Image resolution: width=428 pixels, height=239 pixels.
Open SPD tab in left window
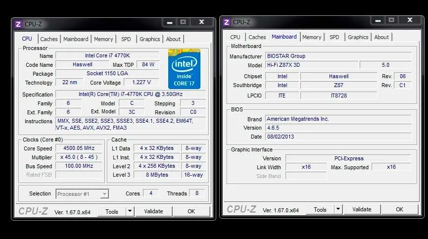click(126, 39)
